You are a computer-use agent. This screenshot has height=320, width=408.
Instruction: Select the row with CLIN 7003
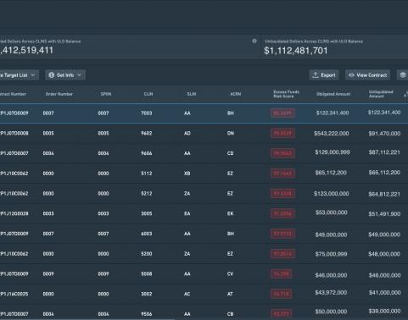[x=204, y=113]
